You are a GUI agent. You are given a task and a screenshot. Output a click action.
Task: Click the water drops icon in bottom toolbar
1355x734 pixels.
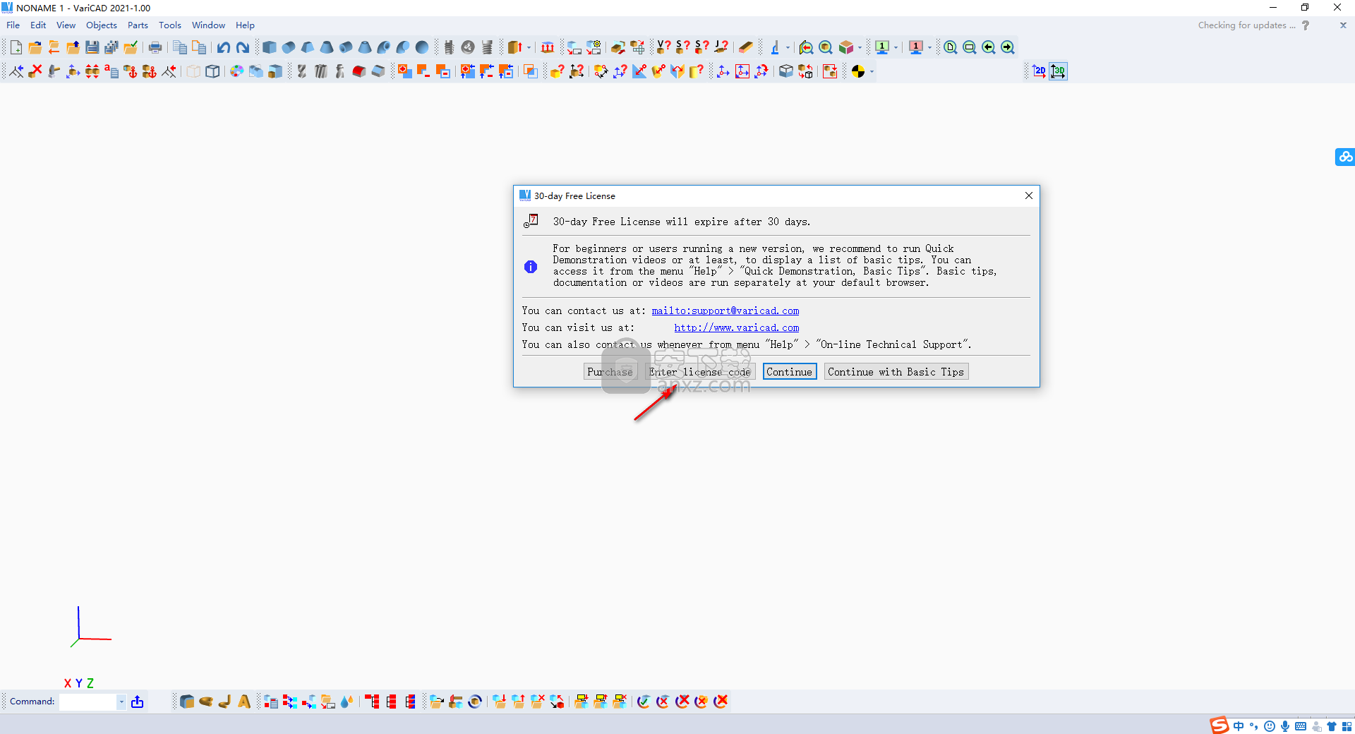pyautogui.click(x=347, y=702)
